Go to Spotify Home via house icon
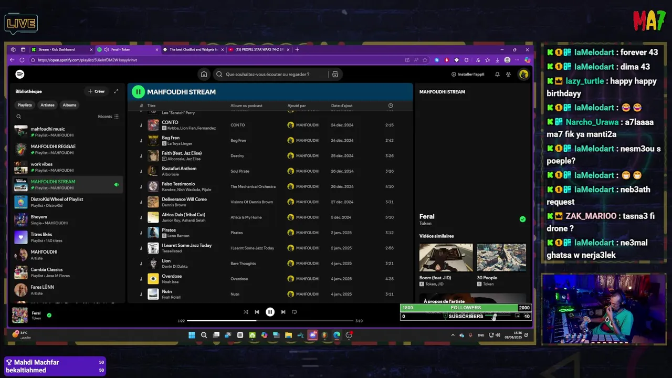The height and width of the screenshot is (378, 672). point(204,75)
